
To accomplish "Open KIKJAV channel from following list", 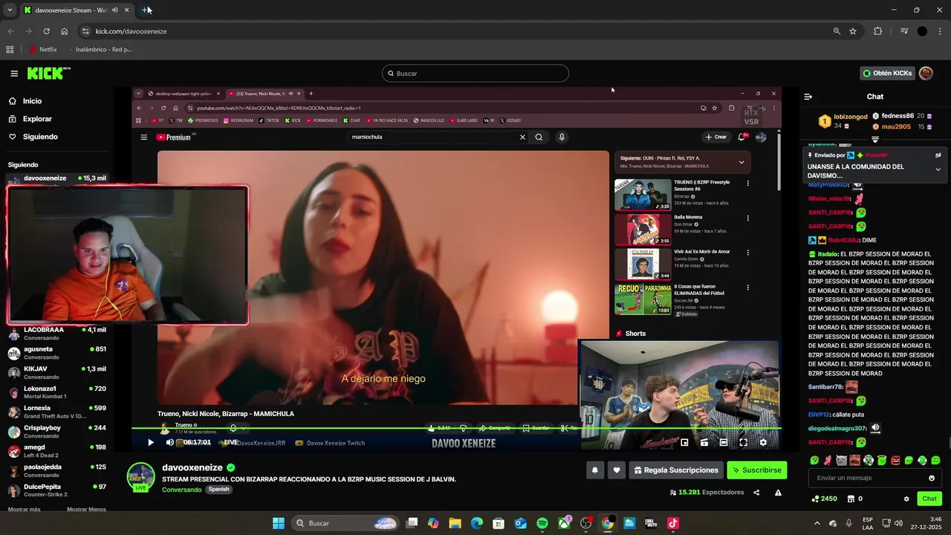I will pos(56,372).
